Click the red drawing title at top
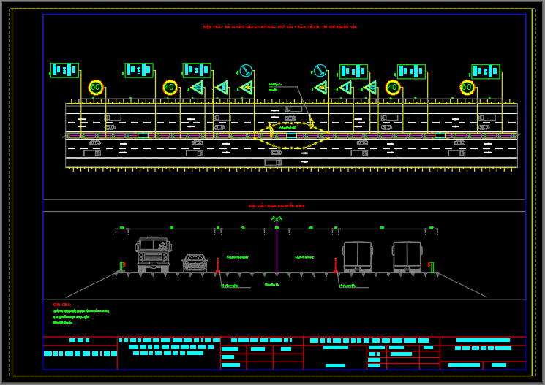 [x=280, y=27]
